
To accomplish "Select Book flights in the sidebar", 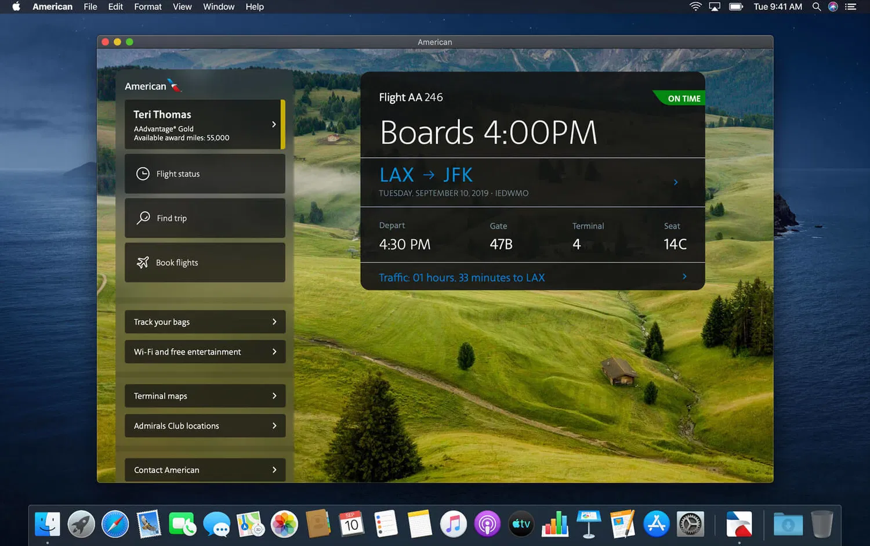I will pyautogui.click(x=205, y=262).
